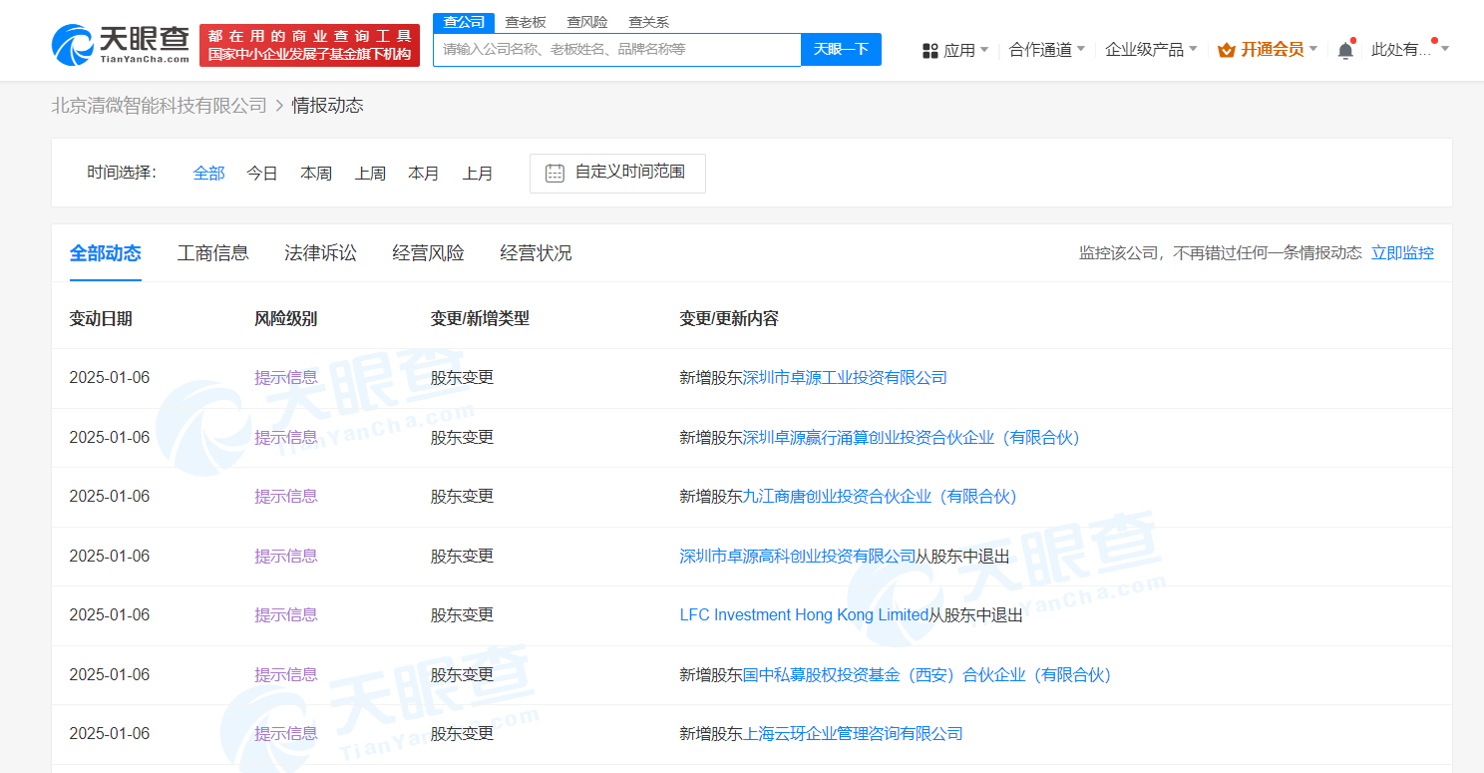Click date 2025-01-06 in 上海云玡 row
1484x773 pixels.
point(110,733)
